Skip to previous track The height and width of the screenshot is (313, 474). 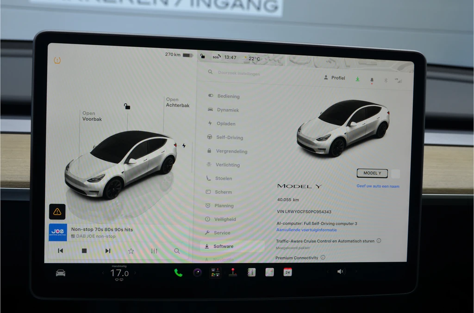pos(61,251)
